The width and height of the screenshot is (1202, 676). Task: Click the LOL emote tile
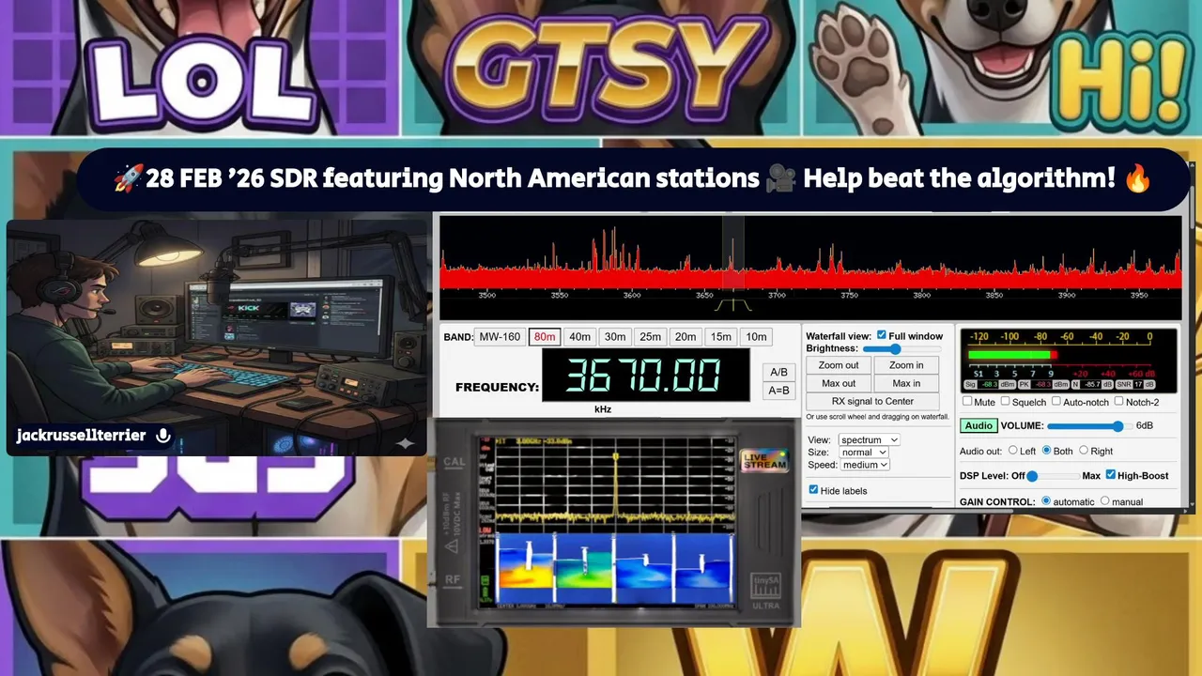(199, 68)
